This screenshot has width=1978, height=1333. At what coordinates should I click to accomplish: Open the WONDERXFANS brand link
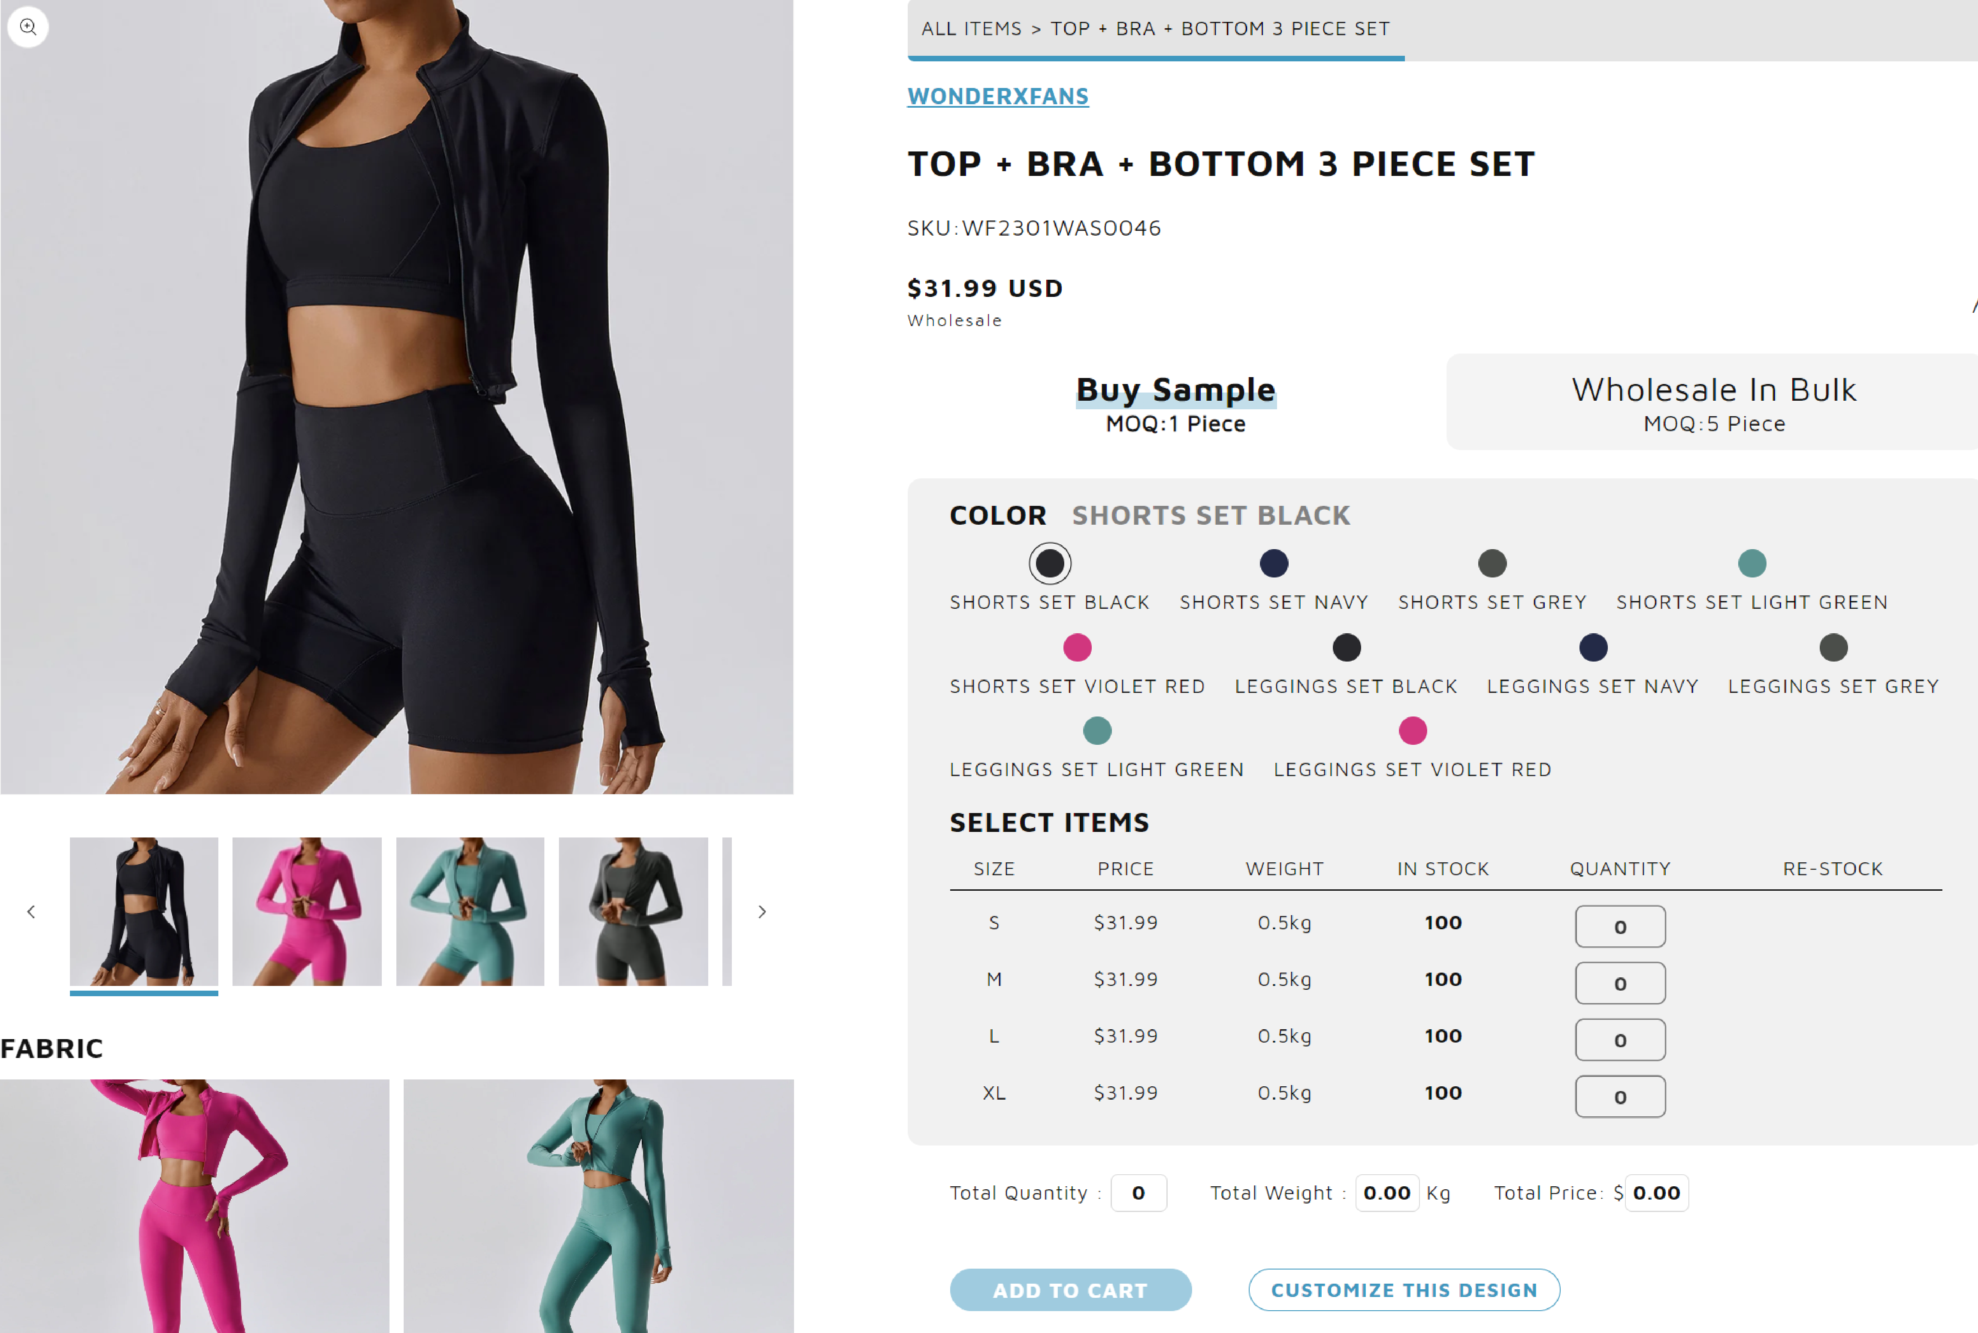[x=998, y=96]
